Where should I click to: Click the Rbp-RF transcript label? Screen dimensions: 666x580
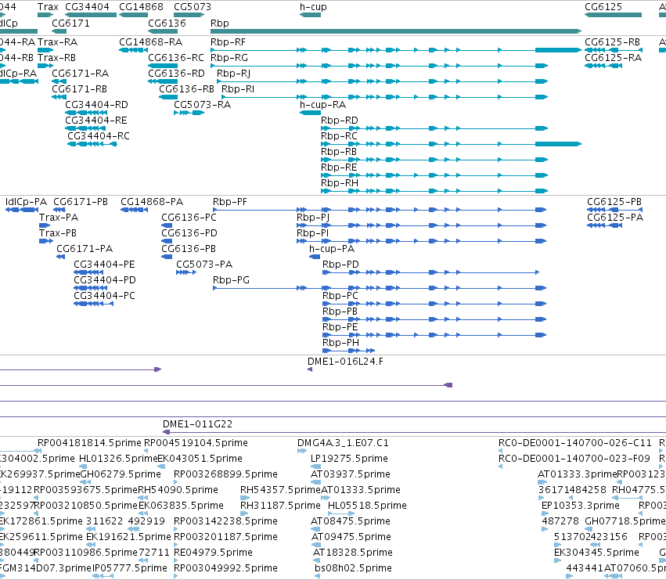point(228,42)
